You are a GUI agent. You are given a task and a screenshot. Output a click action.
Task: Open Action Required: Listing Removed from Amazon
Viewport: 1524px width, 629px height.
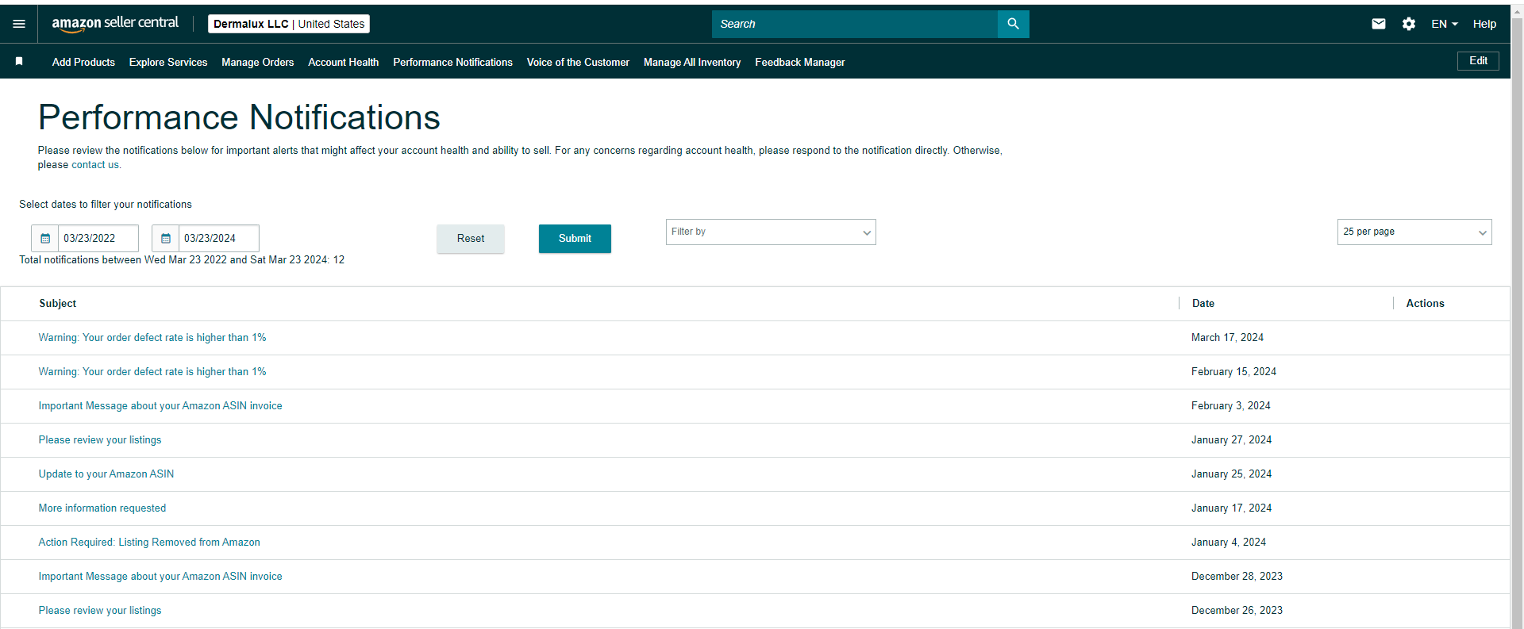149,543
